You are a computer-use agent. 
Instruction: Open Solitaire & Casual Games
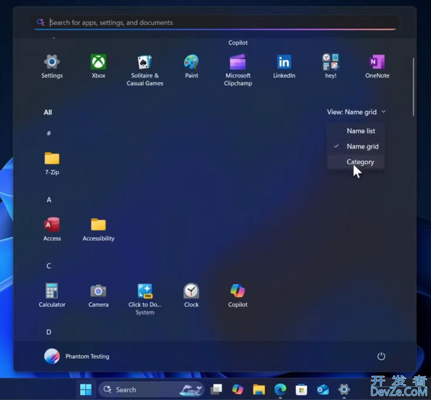145,70
